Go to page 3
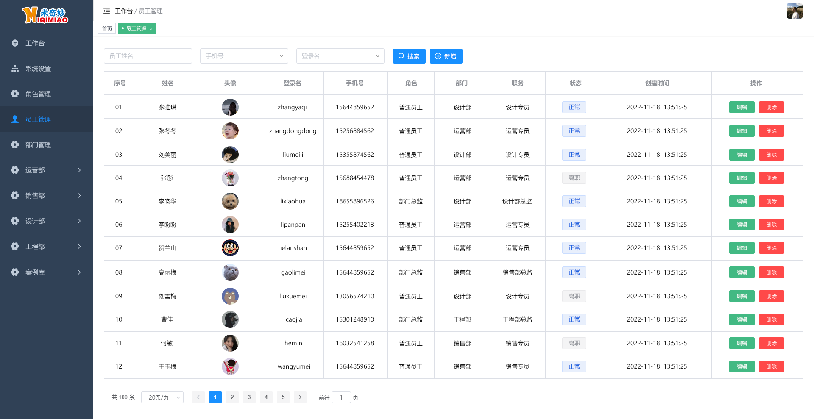 [249, 397]
